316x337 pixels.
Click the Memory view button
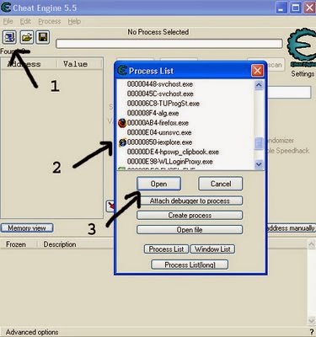[x=27, y=228]
